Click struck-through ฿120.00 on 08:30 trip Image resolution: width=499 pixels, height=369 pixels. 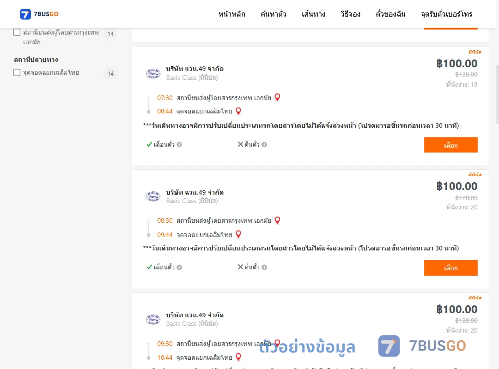[466, 198]
